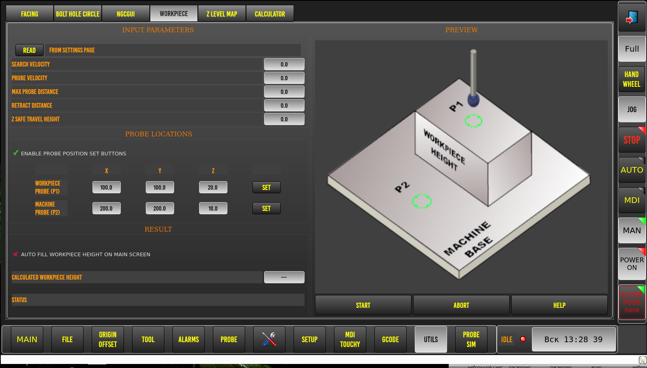Viewport: 647px width, 368px height.
Task: Open the PROBE SIM page
Action: 471,339
